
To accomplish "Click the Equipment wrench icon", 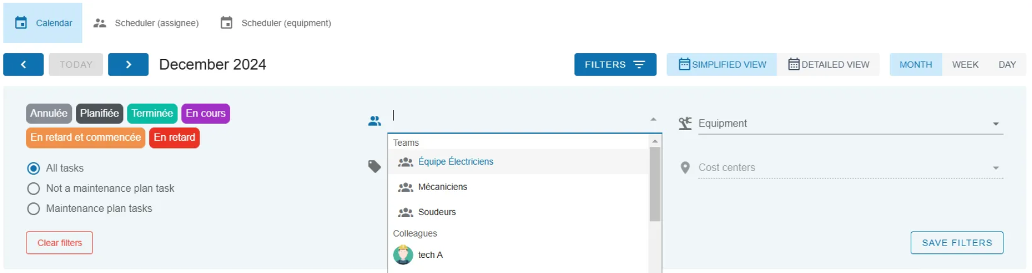I will tap(685, 123).
